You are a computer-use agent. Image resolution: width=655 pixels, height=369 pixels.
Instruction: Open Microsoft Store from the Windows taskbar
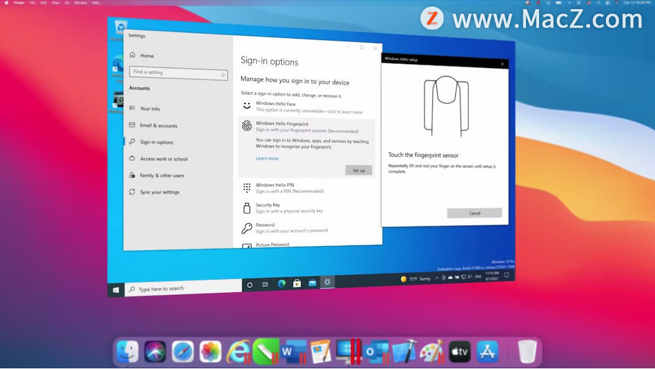point(297,283)
